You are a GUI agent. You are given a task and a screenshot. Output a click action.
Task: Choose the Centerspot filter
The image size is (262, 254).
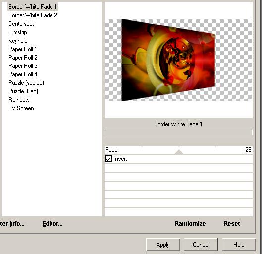pyautogui.click(x=21, y=24)
